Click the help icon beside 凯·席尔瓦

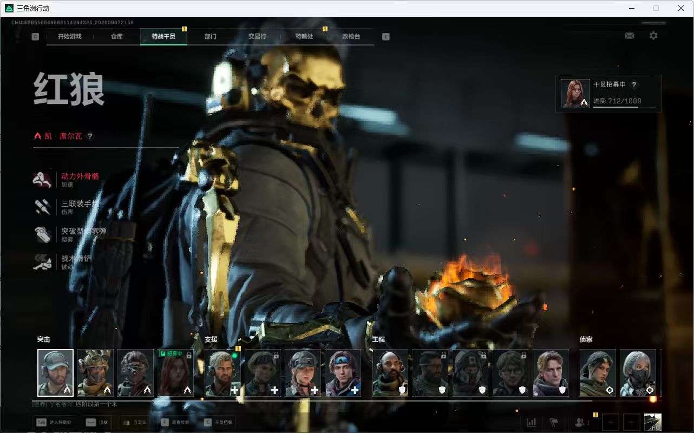click(x=90, y=136)
